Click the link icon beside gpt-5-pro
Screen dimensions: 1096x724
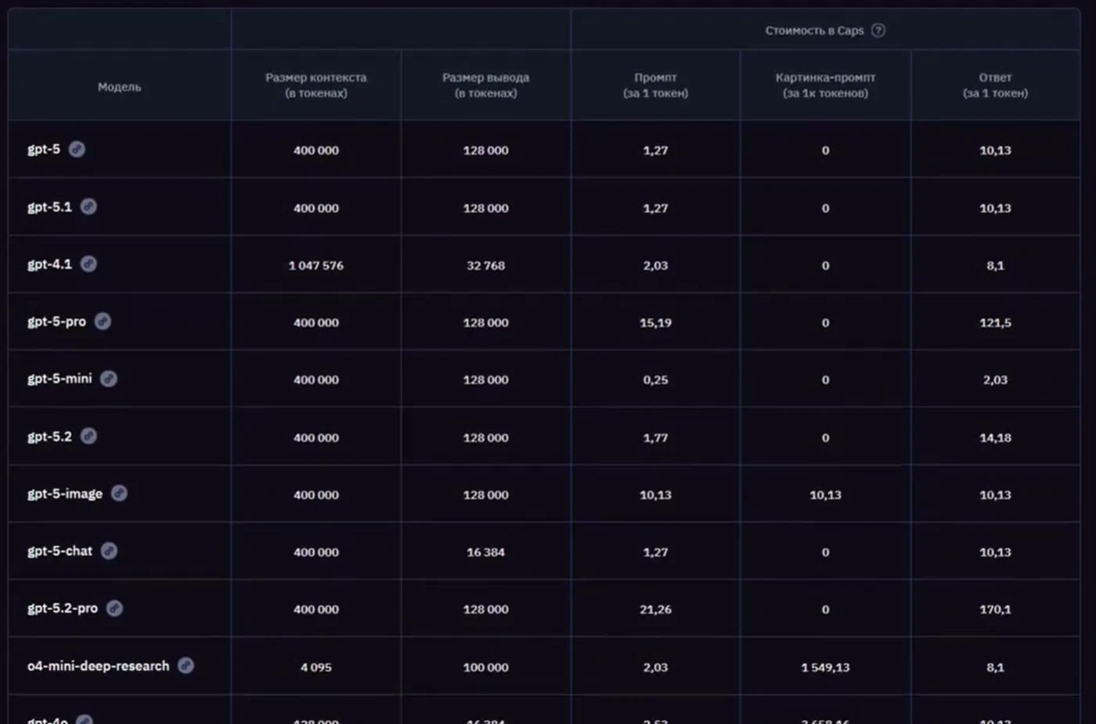pos(103,321)
